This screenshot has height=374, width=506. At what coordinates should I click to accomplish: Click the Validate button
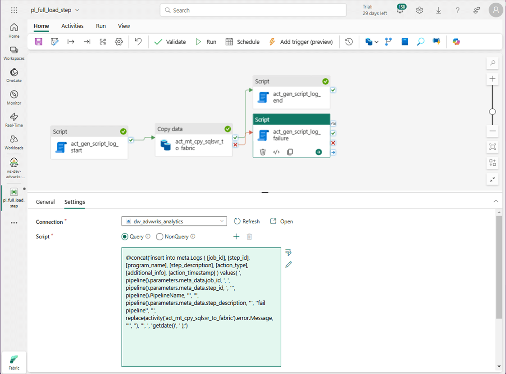(x=170, y=41)
